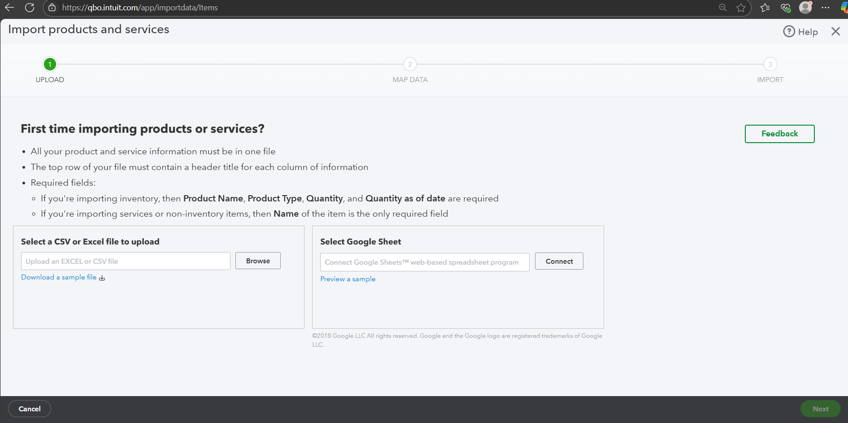Click the Upload an EXCEL or CSV file field

(126, 261)
